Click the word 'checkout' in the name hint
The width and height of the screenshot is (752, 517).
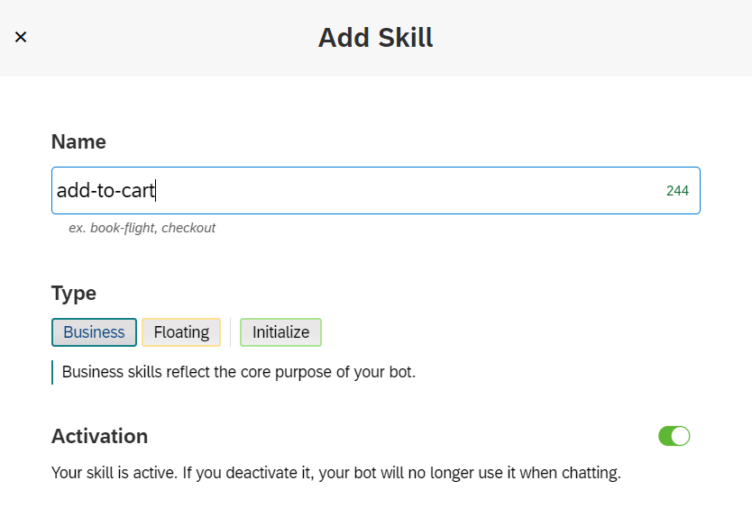(188, 228)
